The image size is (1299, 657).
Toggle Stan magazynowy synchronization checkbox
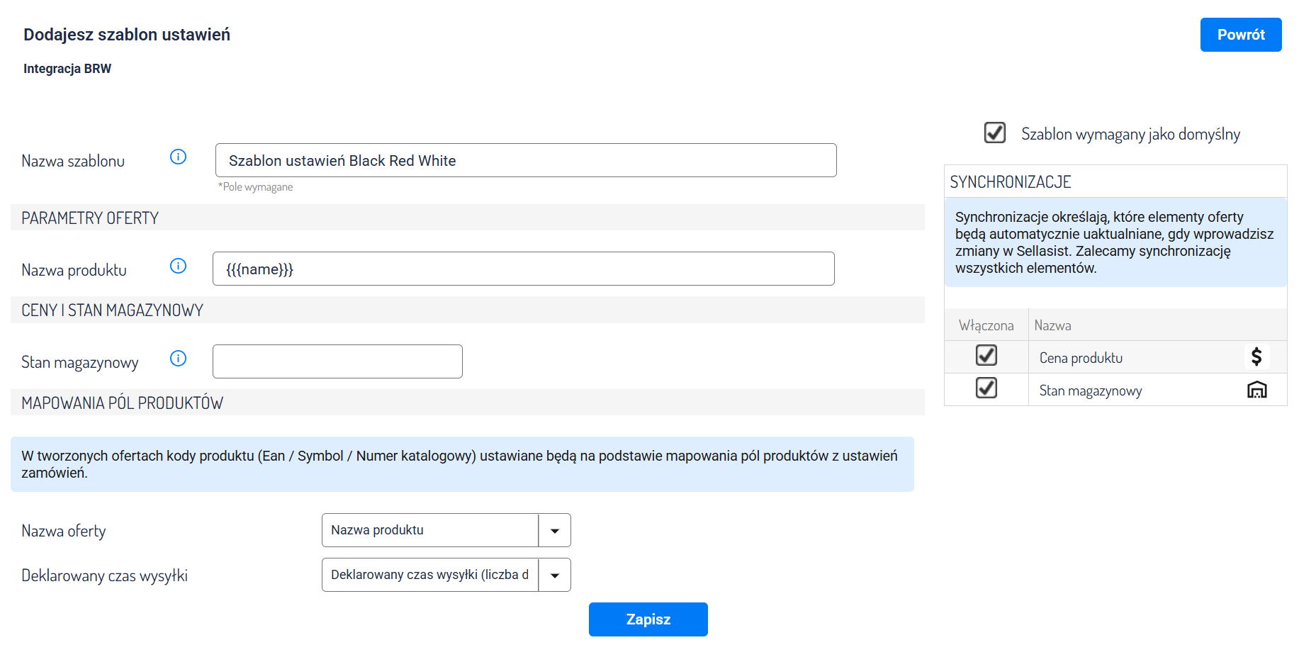click(986, 388)
